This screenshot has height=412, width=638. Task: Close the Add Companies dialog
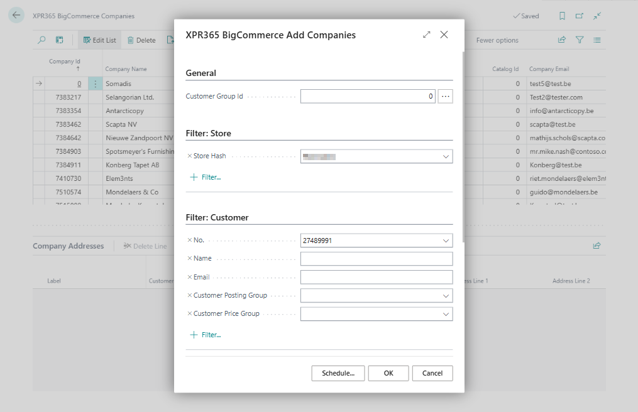pyautogui.click(x=444, y=35)
